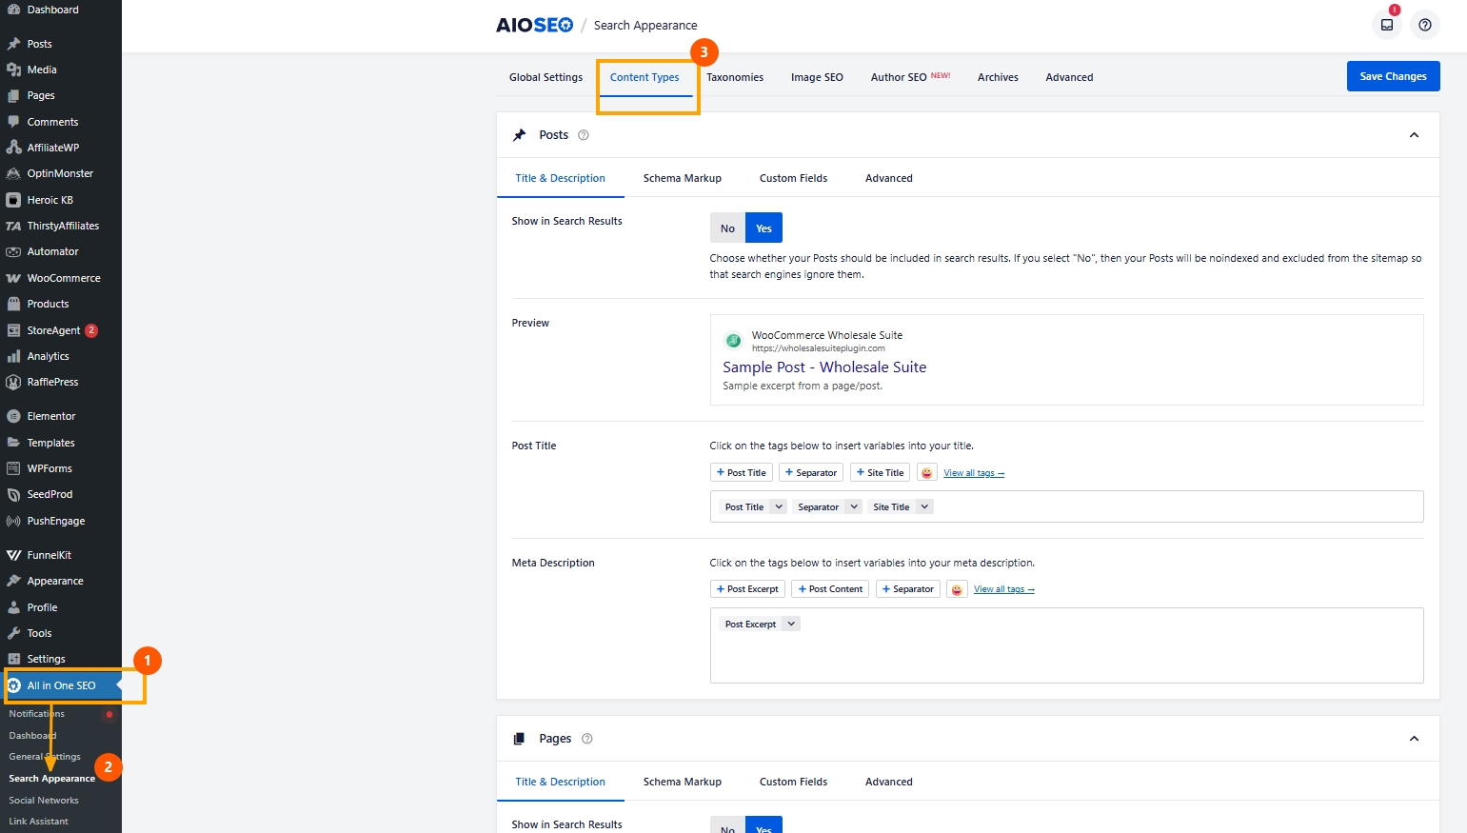Open Elementor from the sidebar
The image size is (1467, 833).
tap(50, 416)
